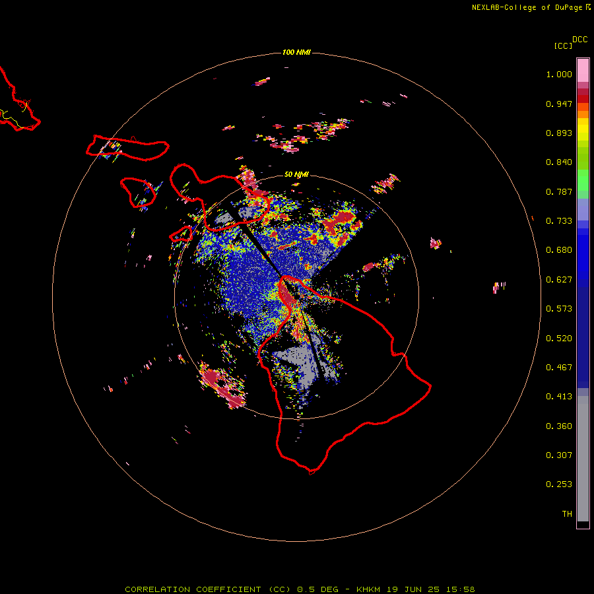This screenshot has height=594, width=594.
Task: Select the 0.307 legend value
Action: (559, 455)
